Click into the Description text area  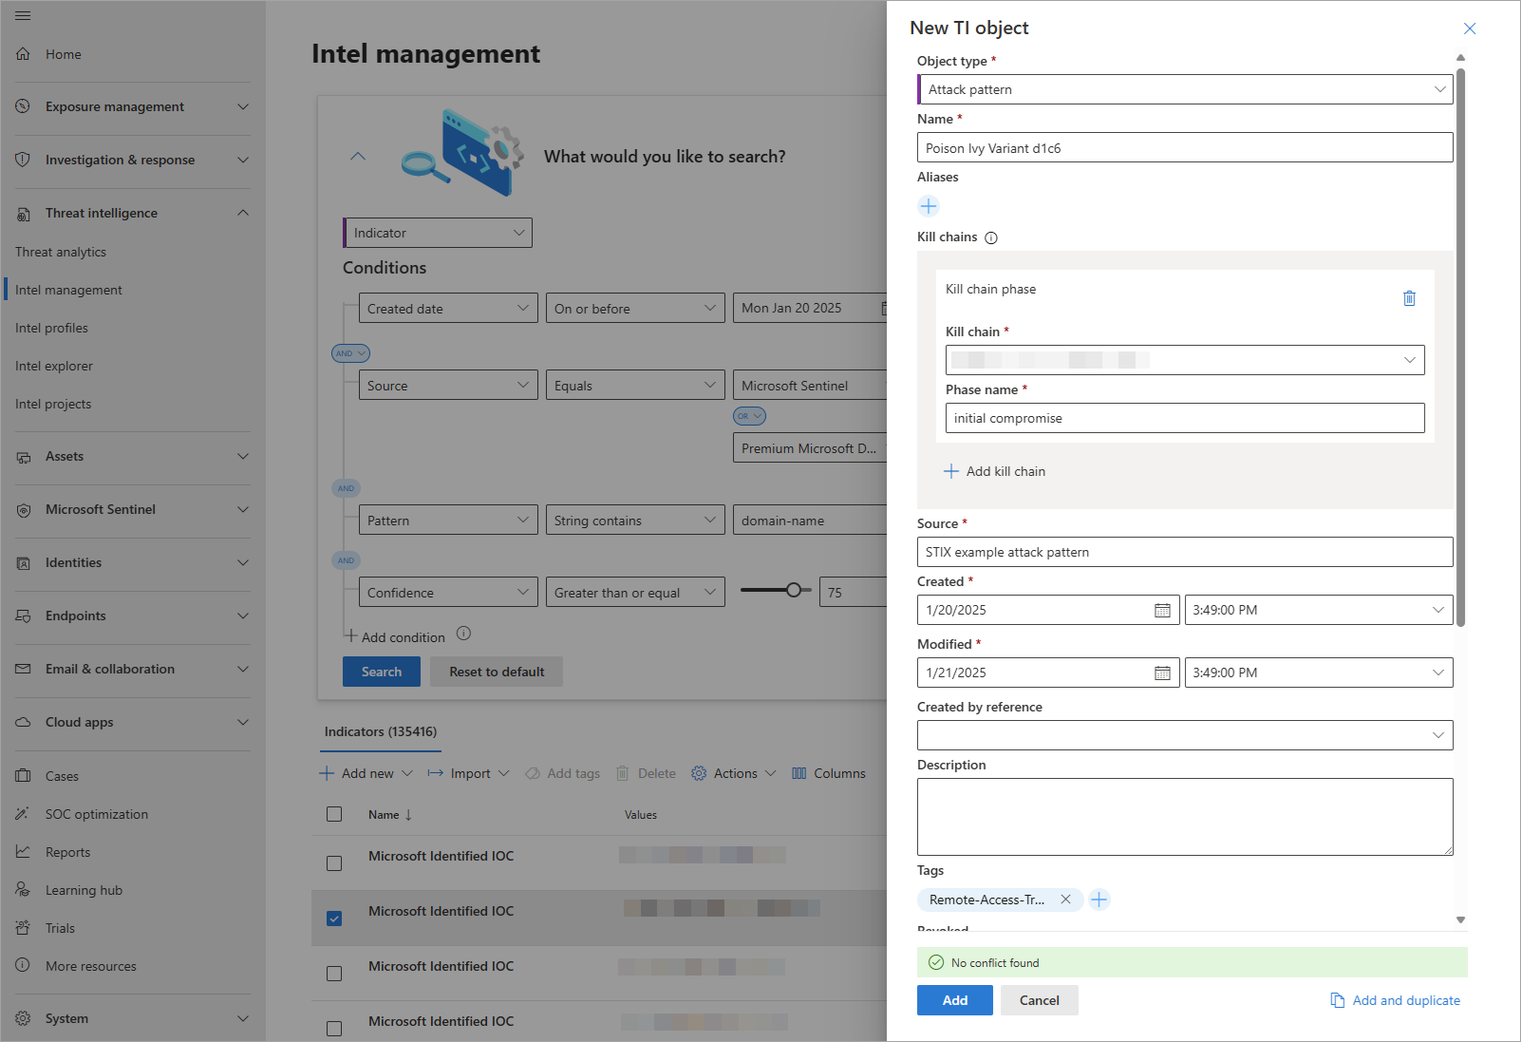click(x=1185, y=817)
